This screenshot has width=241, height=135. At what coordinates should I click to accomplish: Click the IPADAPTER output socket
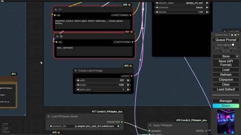coord(122,122)
